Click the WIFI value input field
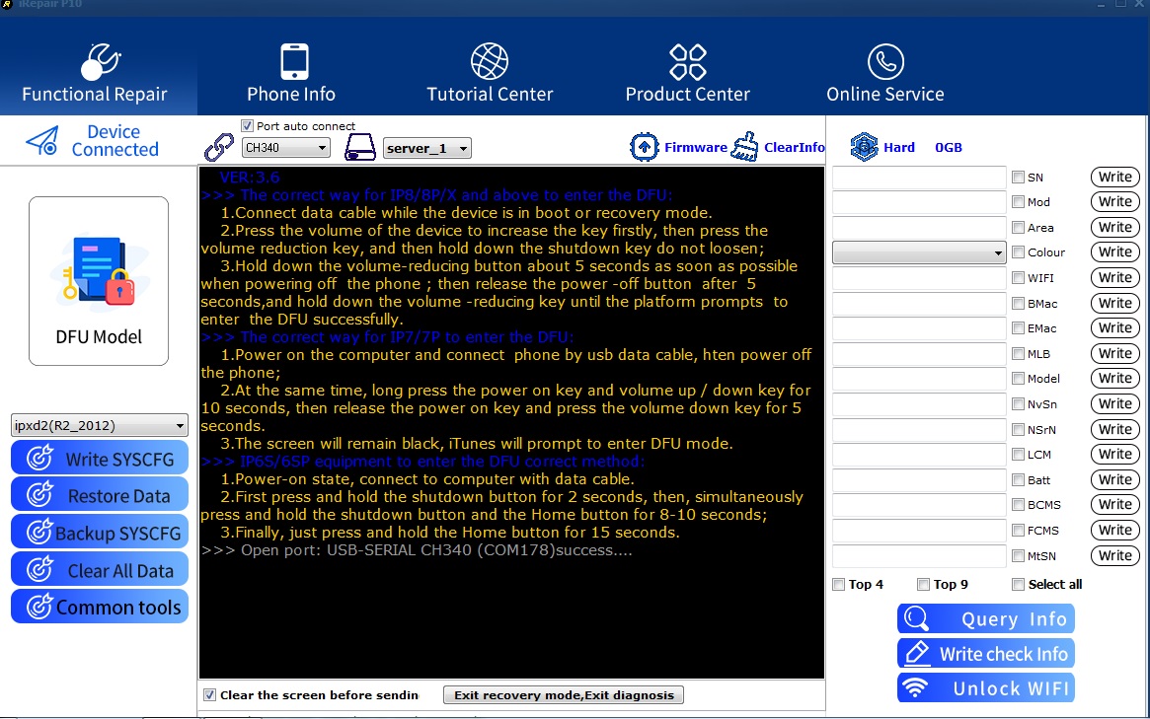 click(919, 278)
